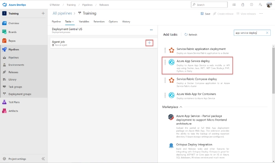Open the Overview sidebar icon
Screen dimensions: 275x163
pyautogui.click(x=4, y=23)
